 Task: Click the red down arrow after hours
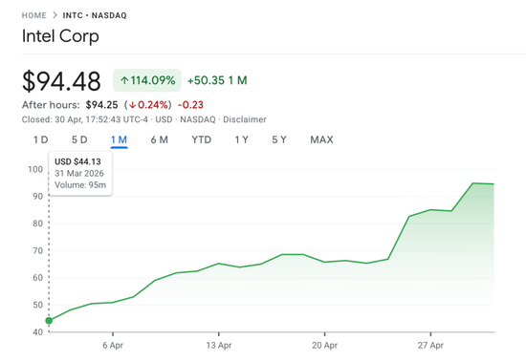(x=132, y=105)
